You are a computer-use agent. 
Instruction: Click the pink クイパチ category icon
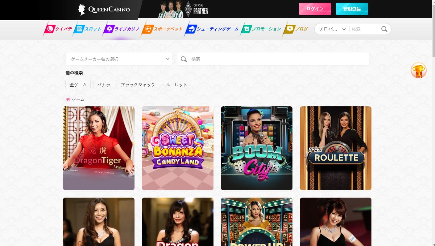[49, 29]
